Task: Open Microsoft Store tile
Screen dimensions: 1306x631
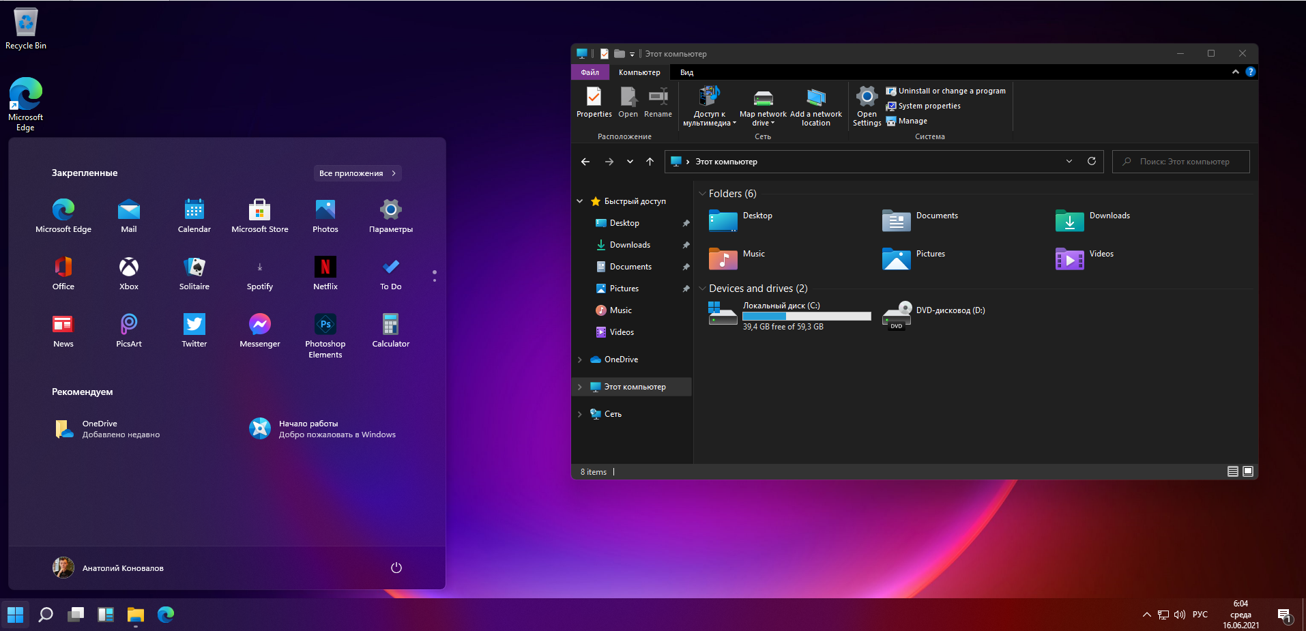Action: click(x=260, y=216)
